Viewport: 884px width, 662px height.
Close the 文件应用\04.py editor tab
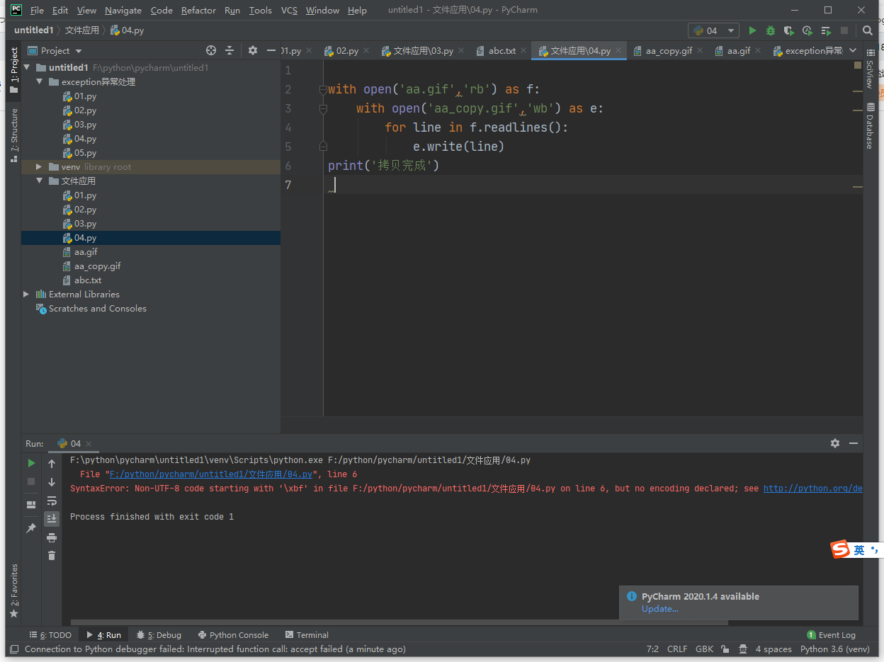click(x=618, y=51)
